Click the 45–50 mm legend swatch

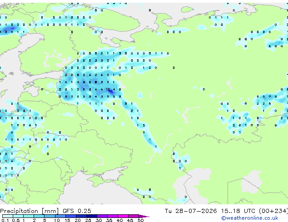tap(134, 216)
